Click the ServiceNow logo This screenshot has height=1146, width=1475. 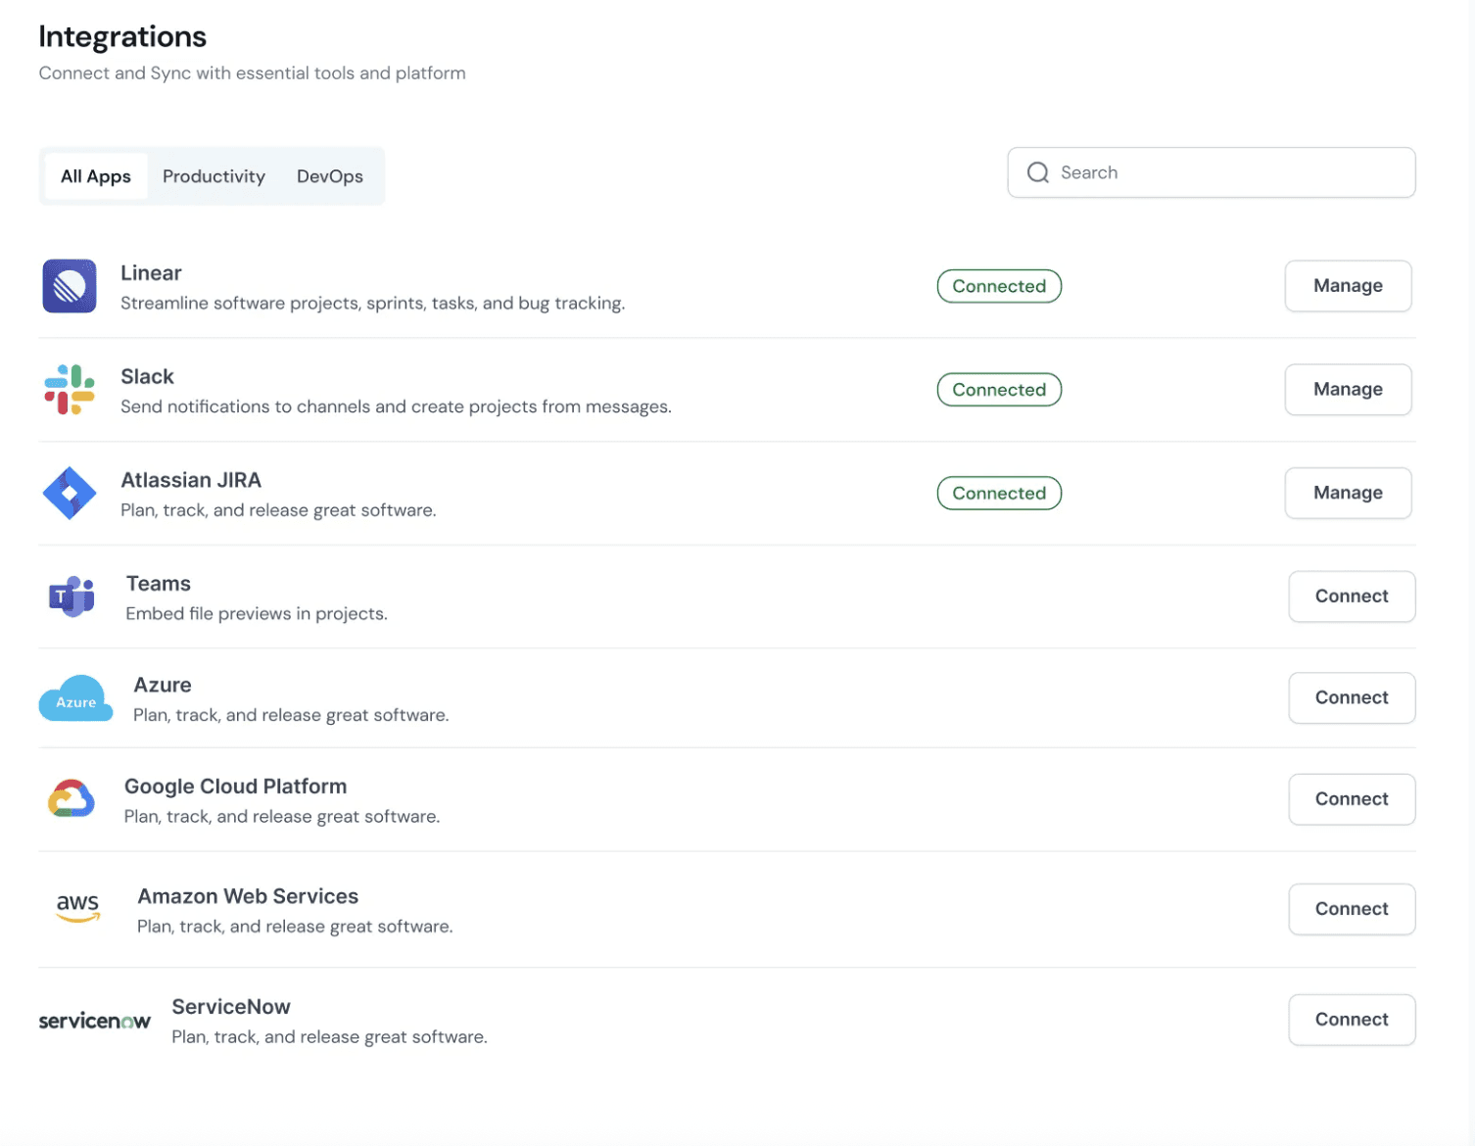(95, 1021)
